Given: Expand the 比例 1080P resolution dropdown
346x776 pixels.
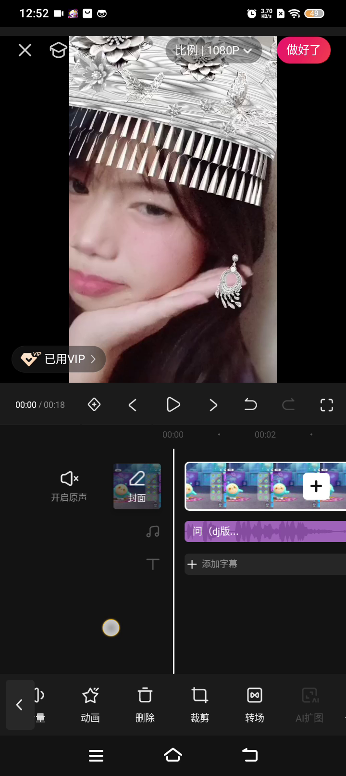Looking at the screenshot, I should click(213, 50).
